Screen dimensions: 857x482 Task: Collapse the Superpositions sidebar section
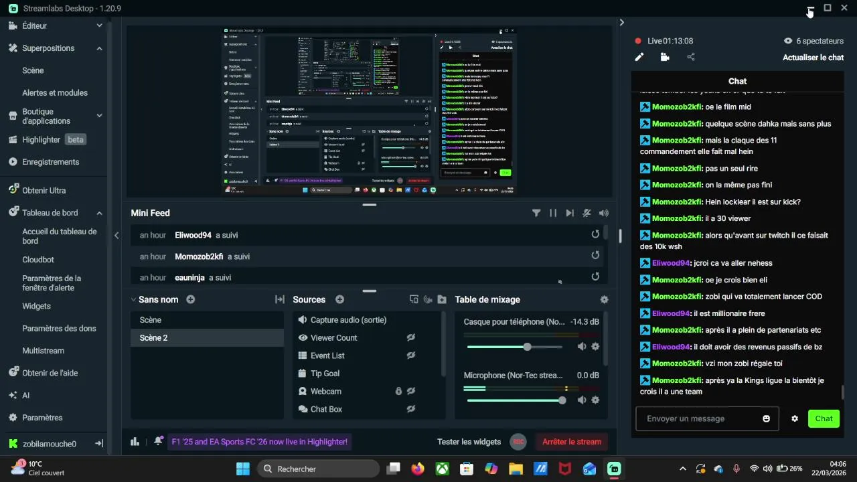pyautogui.click(x=99, y=48)
